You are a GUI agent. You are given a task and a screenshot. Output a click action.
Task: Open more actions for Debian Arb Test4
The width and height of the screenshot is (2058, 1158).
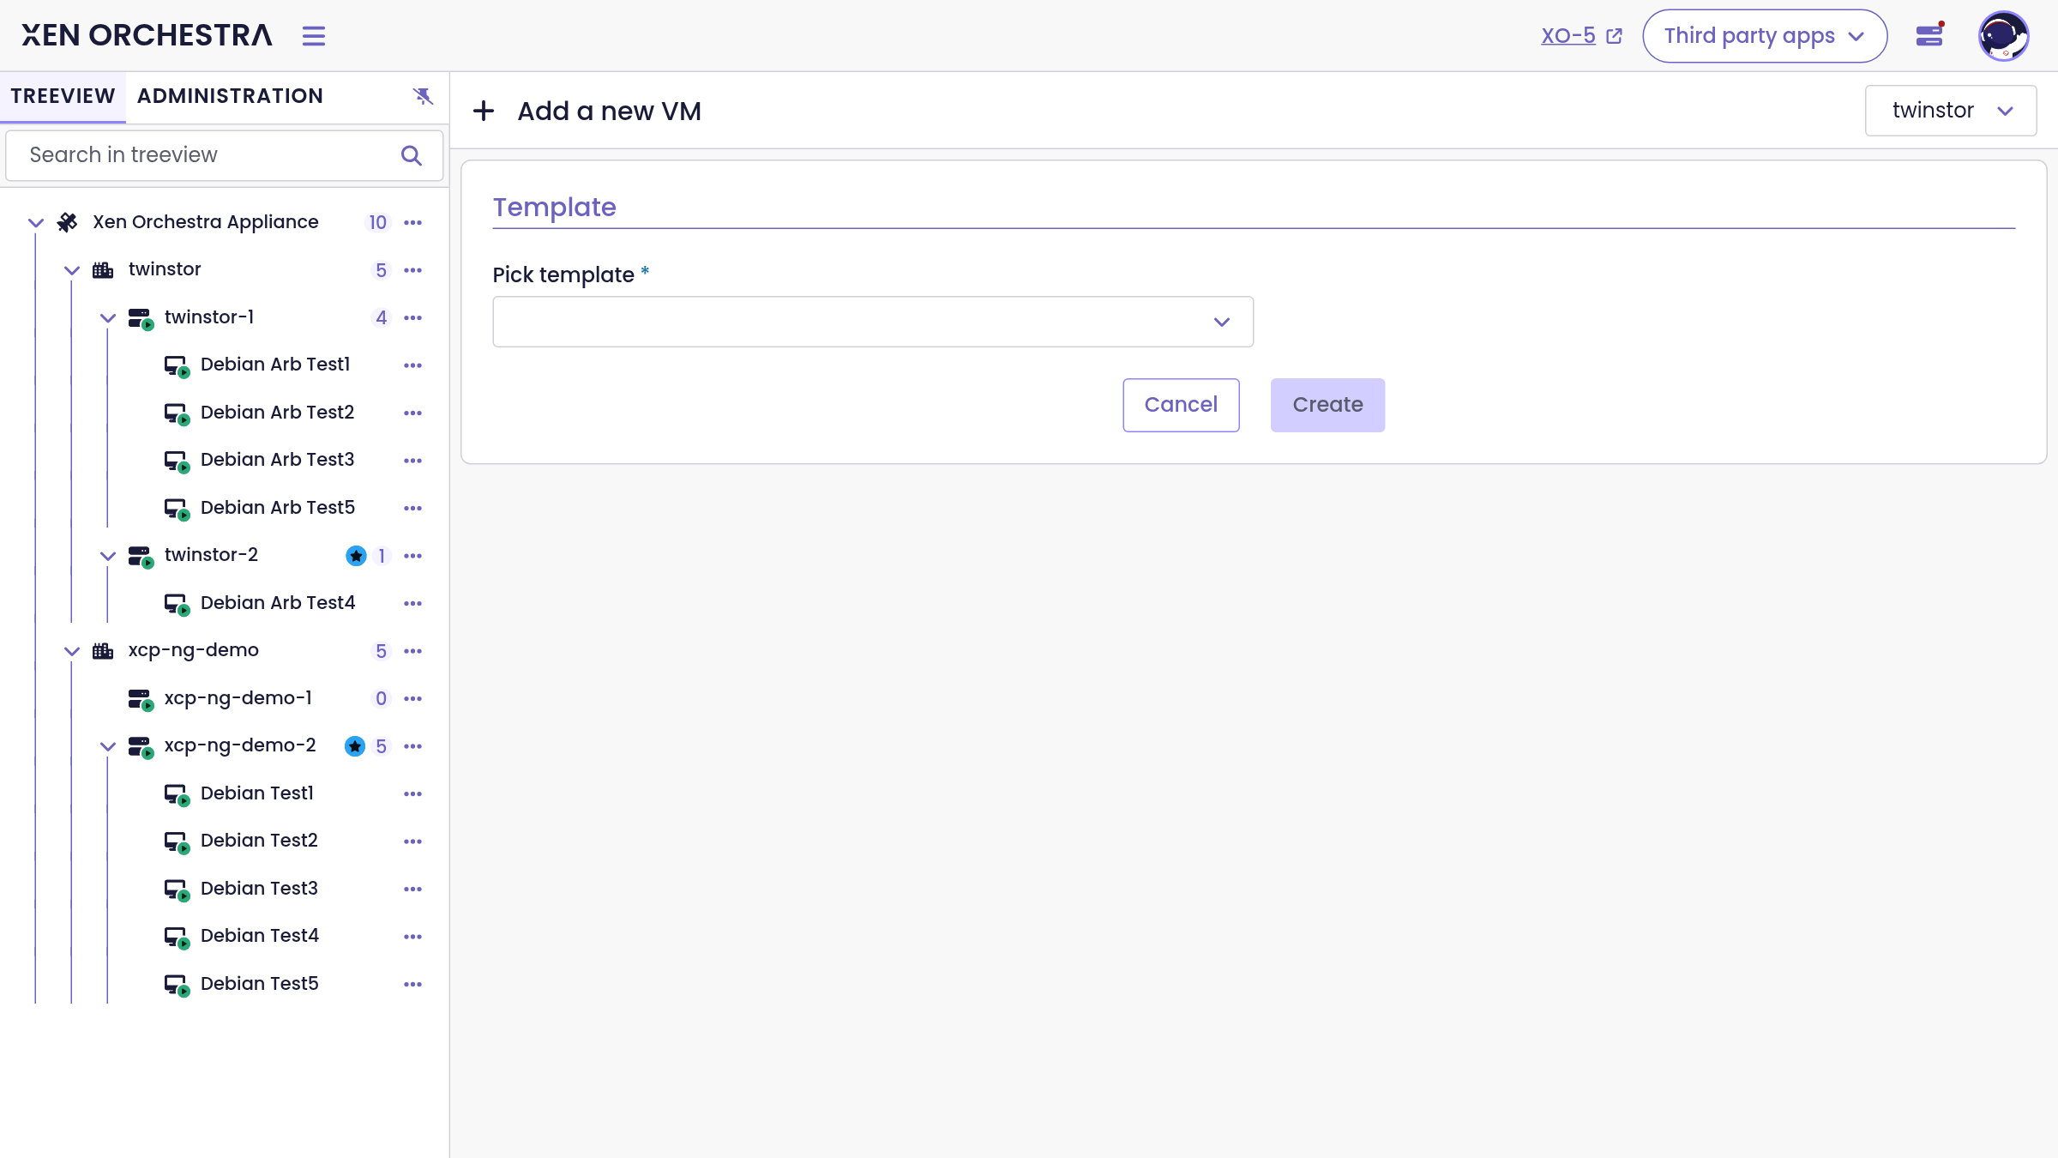413,604
